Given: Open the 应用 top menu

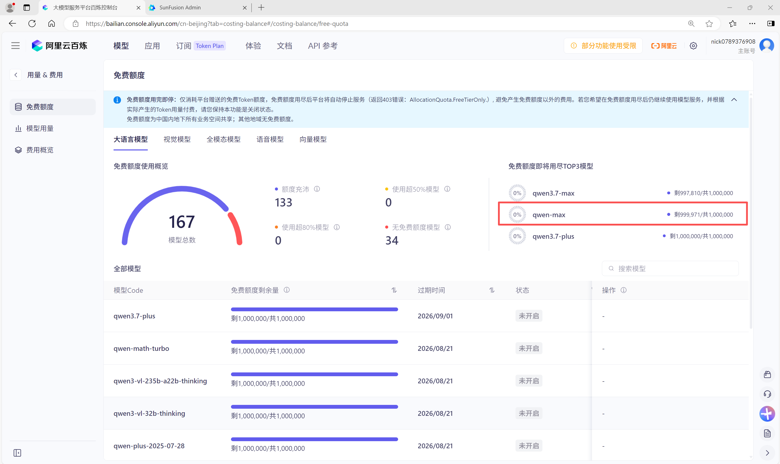Looking at the screenshot, I should 152,46.
